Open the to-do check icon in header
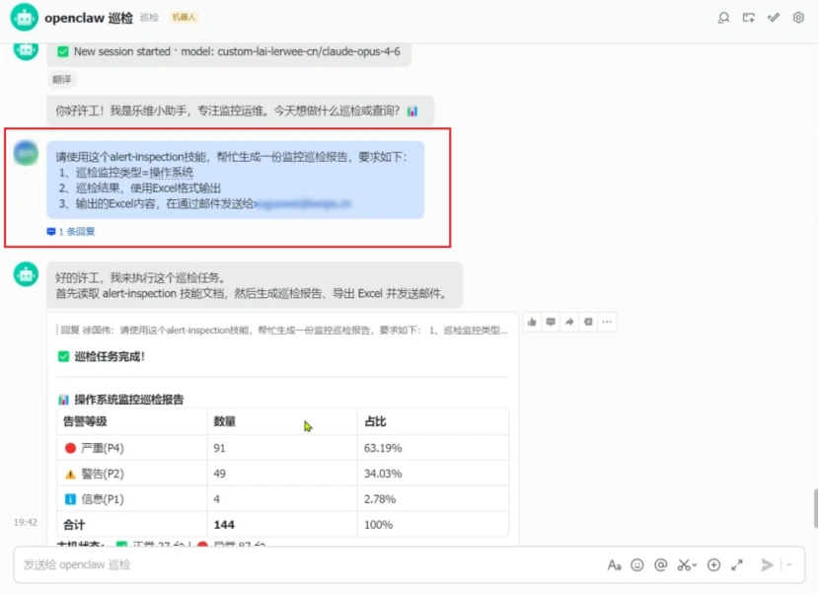 (775, 18)
